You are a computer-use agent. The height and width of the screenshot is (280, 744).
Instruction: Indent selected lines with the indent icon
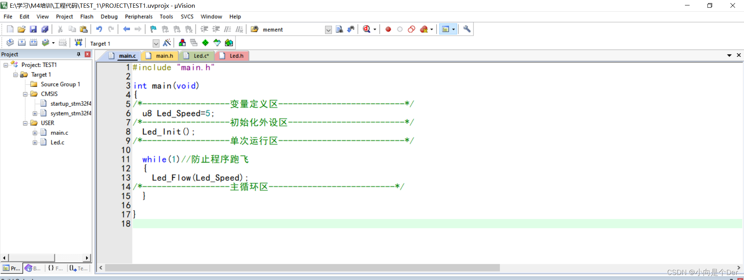(x=204, y=29)
